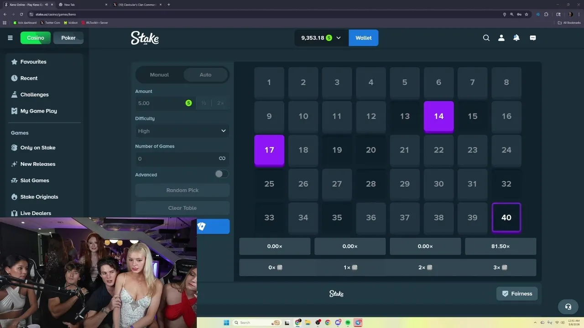Select keno tile 22
The width and height of the screenshot is (584, 328).
438,150
